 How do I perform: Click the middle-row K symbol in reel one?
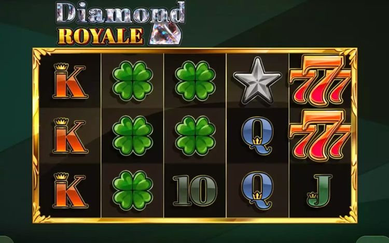70,136
